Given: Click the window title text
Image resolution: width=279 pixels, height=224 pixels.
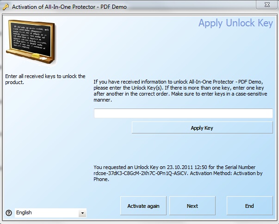Looking at the screenshot, I should [x=69, y=7].
